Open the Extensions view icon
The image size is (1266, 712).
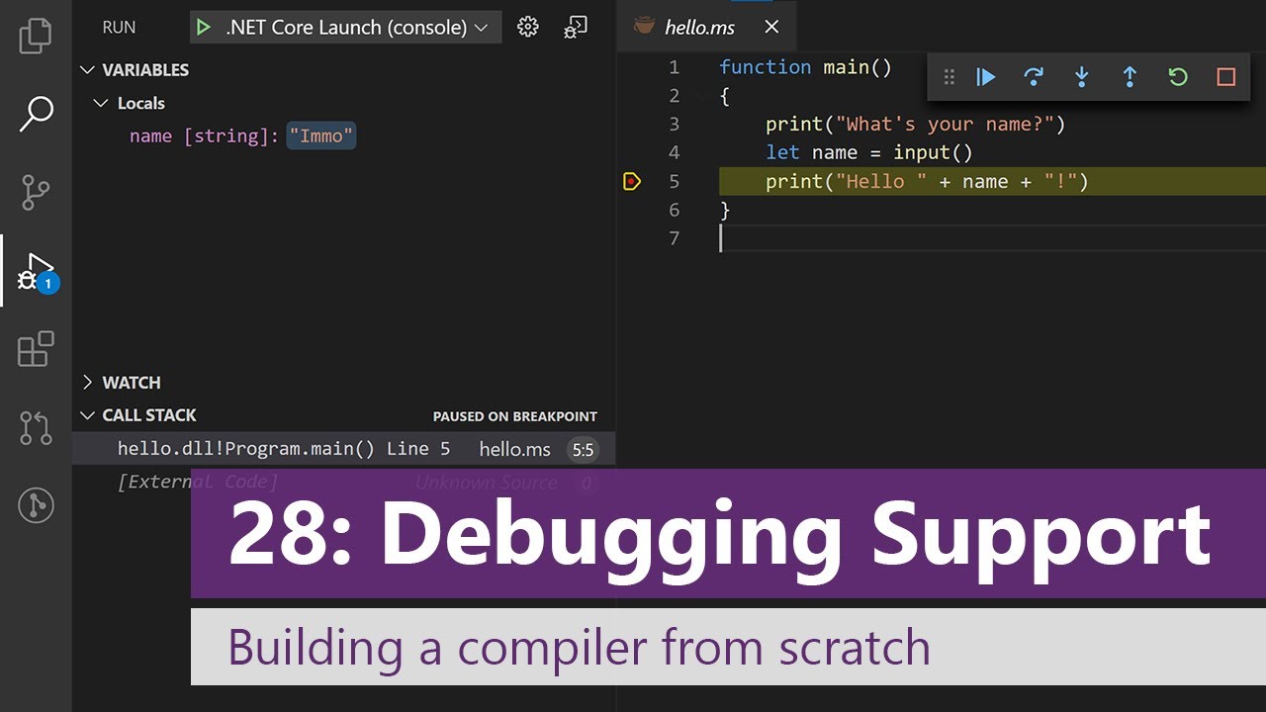[36, 349]
